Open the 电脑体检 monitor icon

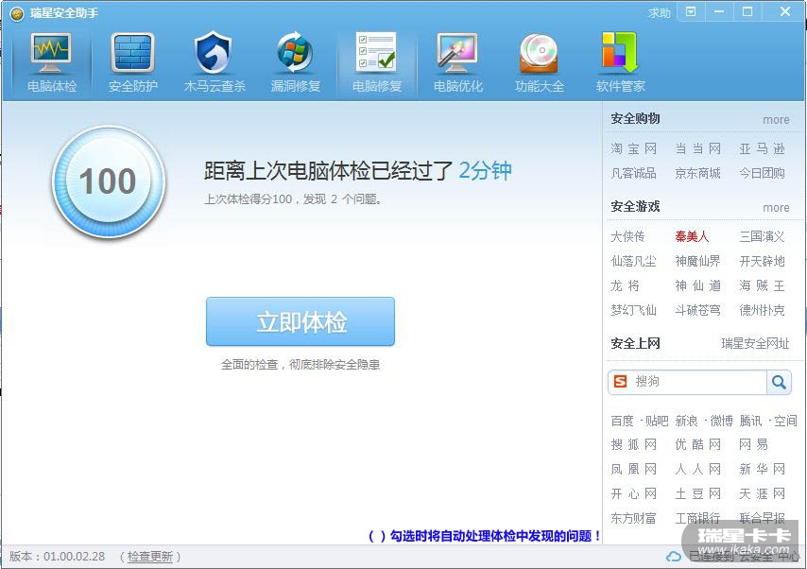click(x=51, y=54)
